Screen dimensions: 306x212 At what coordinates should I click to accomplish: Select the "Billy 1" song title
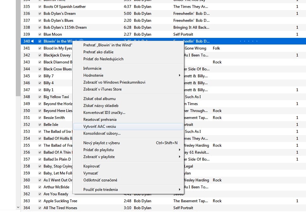point(48,90)
